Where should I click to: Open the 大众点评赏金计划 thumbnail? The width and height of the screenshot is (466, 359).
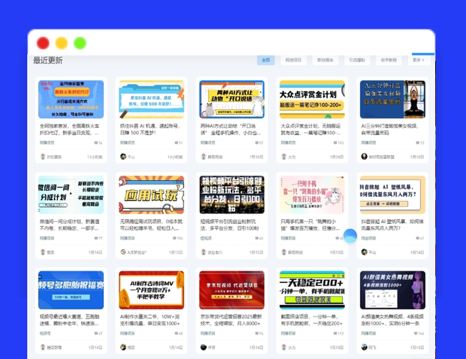tap(312, 99)
